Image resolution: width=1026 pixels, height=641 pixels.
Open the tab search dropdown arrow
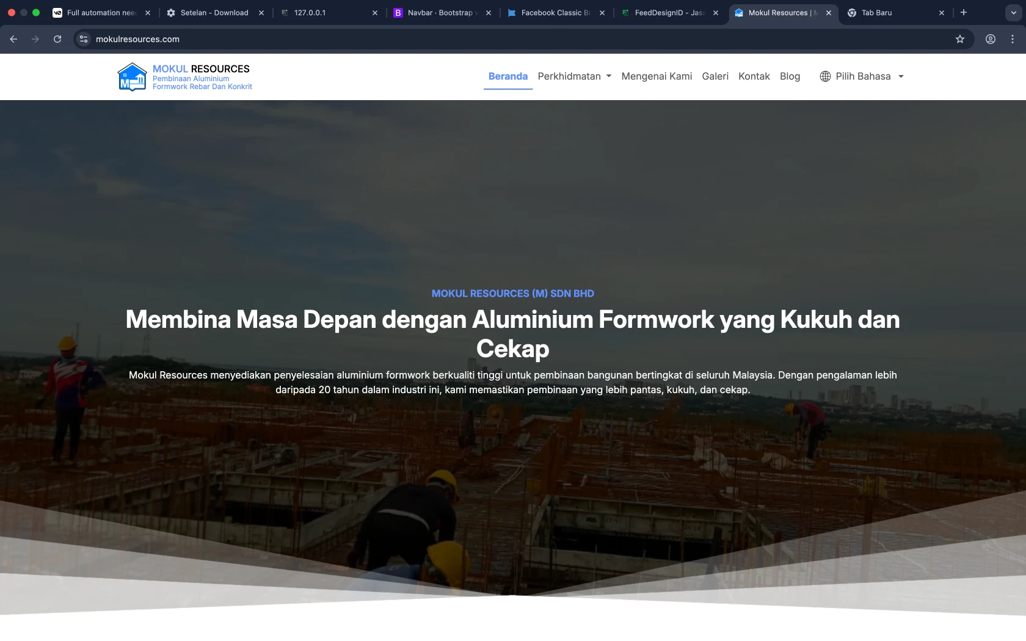[x=1014, y=12]
